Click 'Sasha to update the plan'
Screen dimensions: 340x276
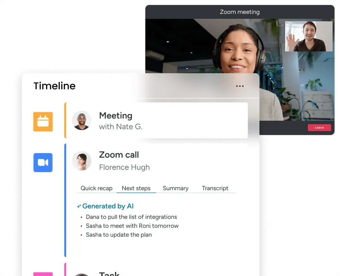coord(119,235)
